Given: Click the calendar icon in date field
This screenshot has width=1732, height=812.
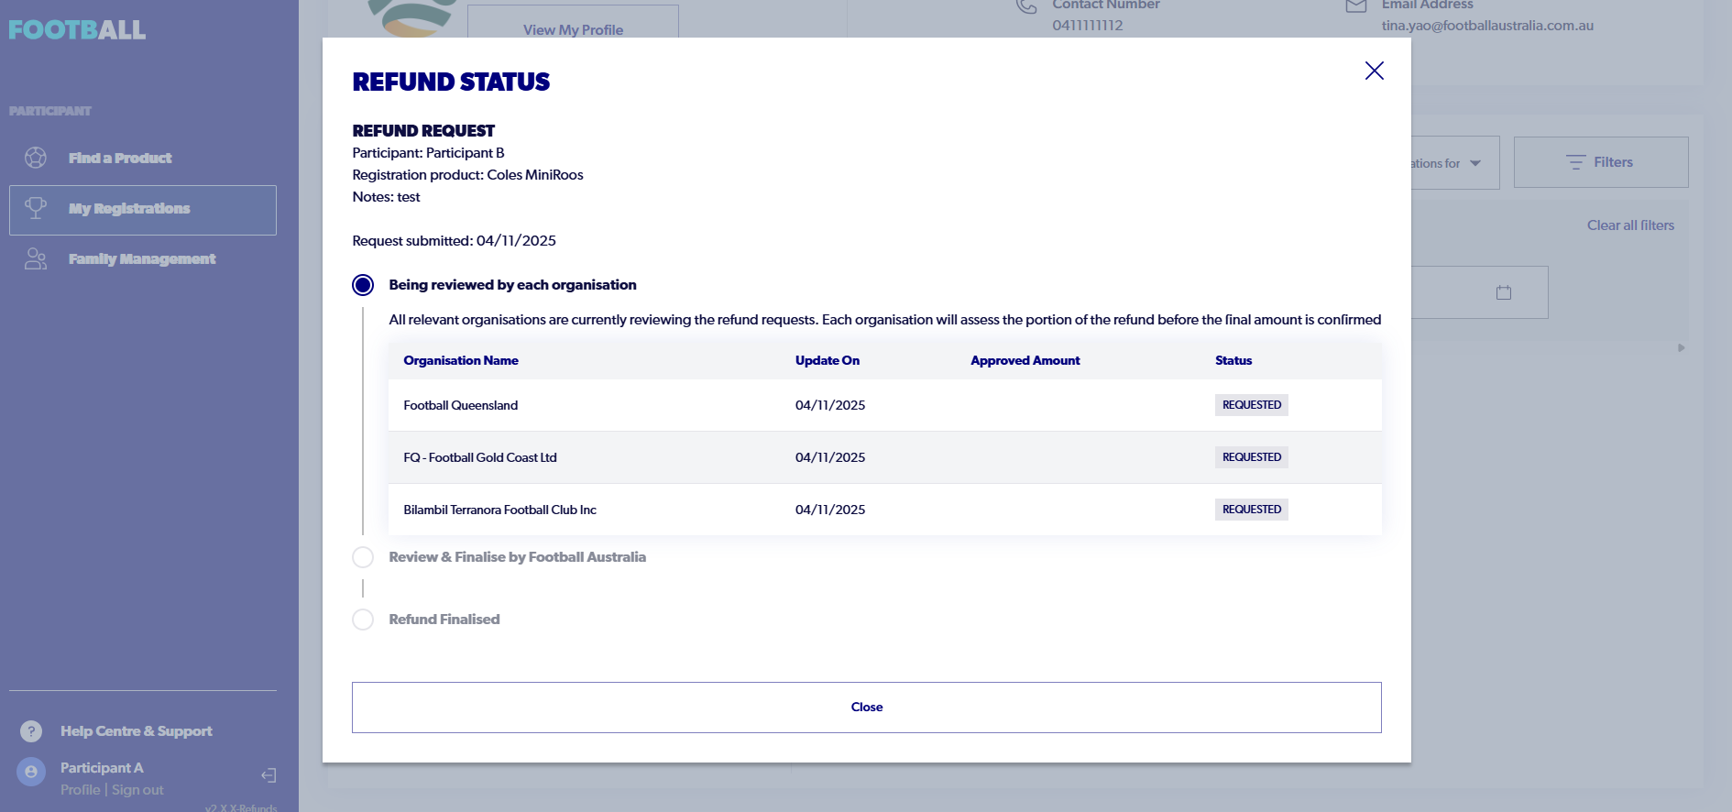Looking at the screenshot, I should (1503, 293).
